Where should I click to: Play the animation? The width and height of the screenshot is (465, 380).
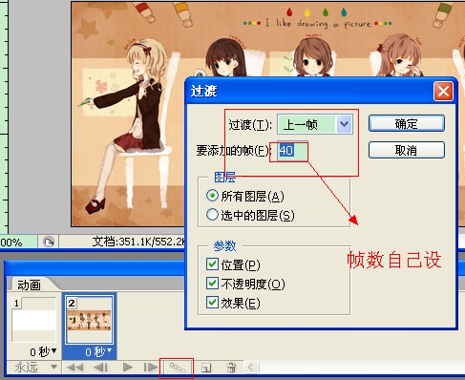[x=128, y=368]
